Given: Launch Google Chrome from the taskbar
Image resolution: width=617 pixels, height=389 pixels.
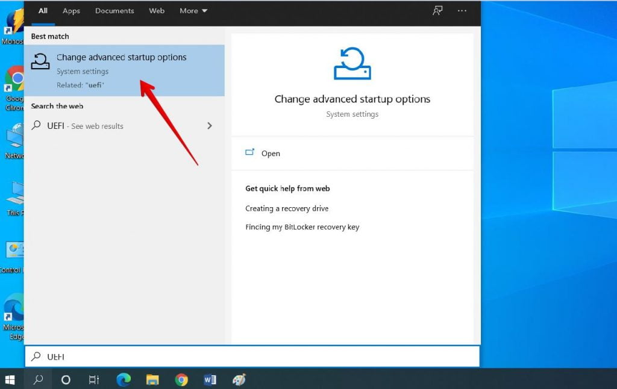Looking at the screenshot, I should (181, 379).
